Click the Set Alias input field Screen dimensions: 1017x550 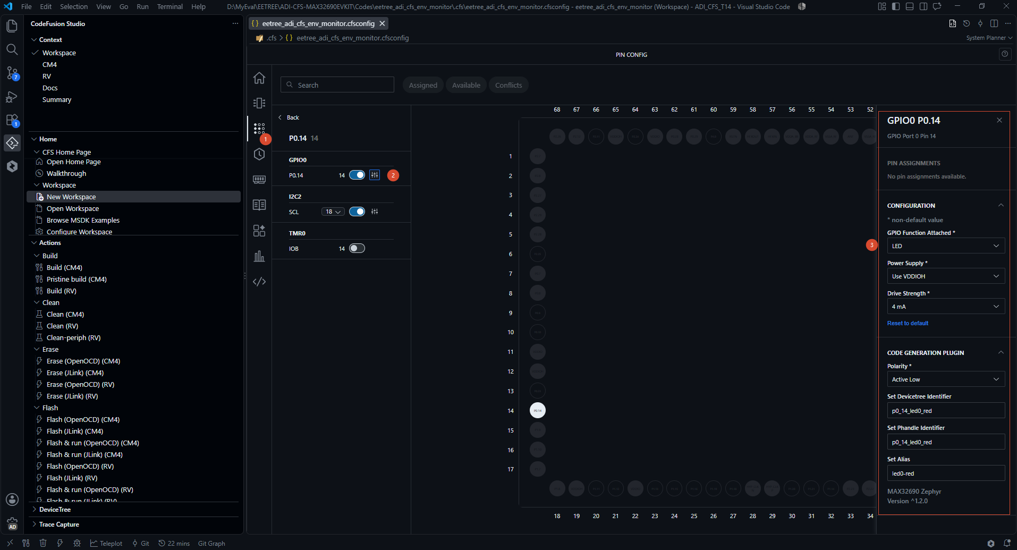(946, 473)
